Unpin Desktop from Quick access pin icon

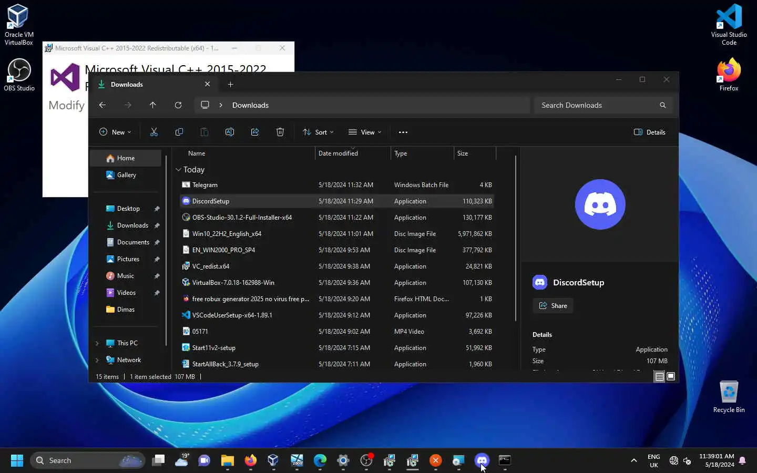157,209
